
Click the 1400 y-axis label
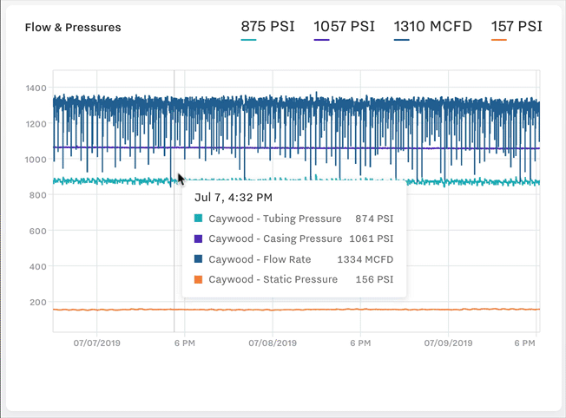36,88
